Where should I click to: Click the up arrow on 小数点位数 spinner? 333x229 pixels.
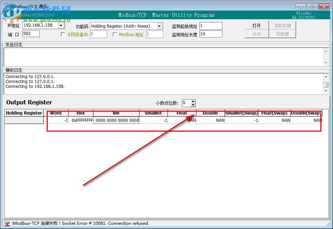(193, 101)
